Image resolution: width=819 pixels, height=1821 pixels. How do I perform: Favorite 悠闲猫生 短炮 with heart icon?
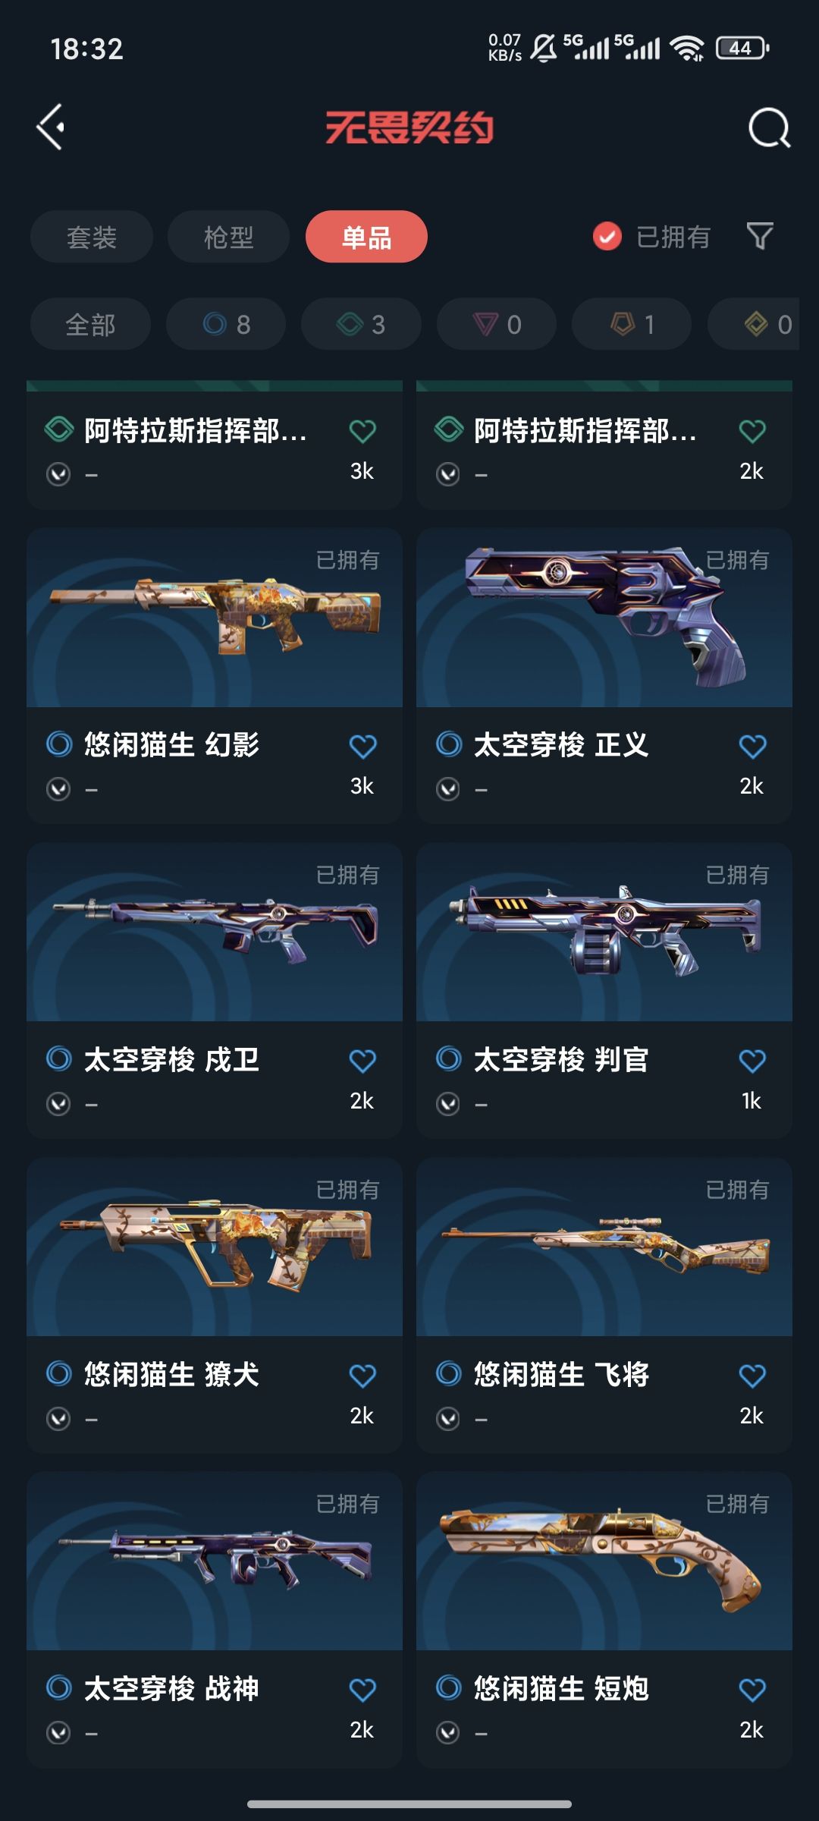click(752, 1690)
